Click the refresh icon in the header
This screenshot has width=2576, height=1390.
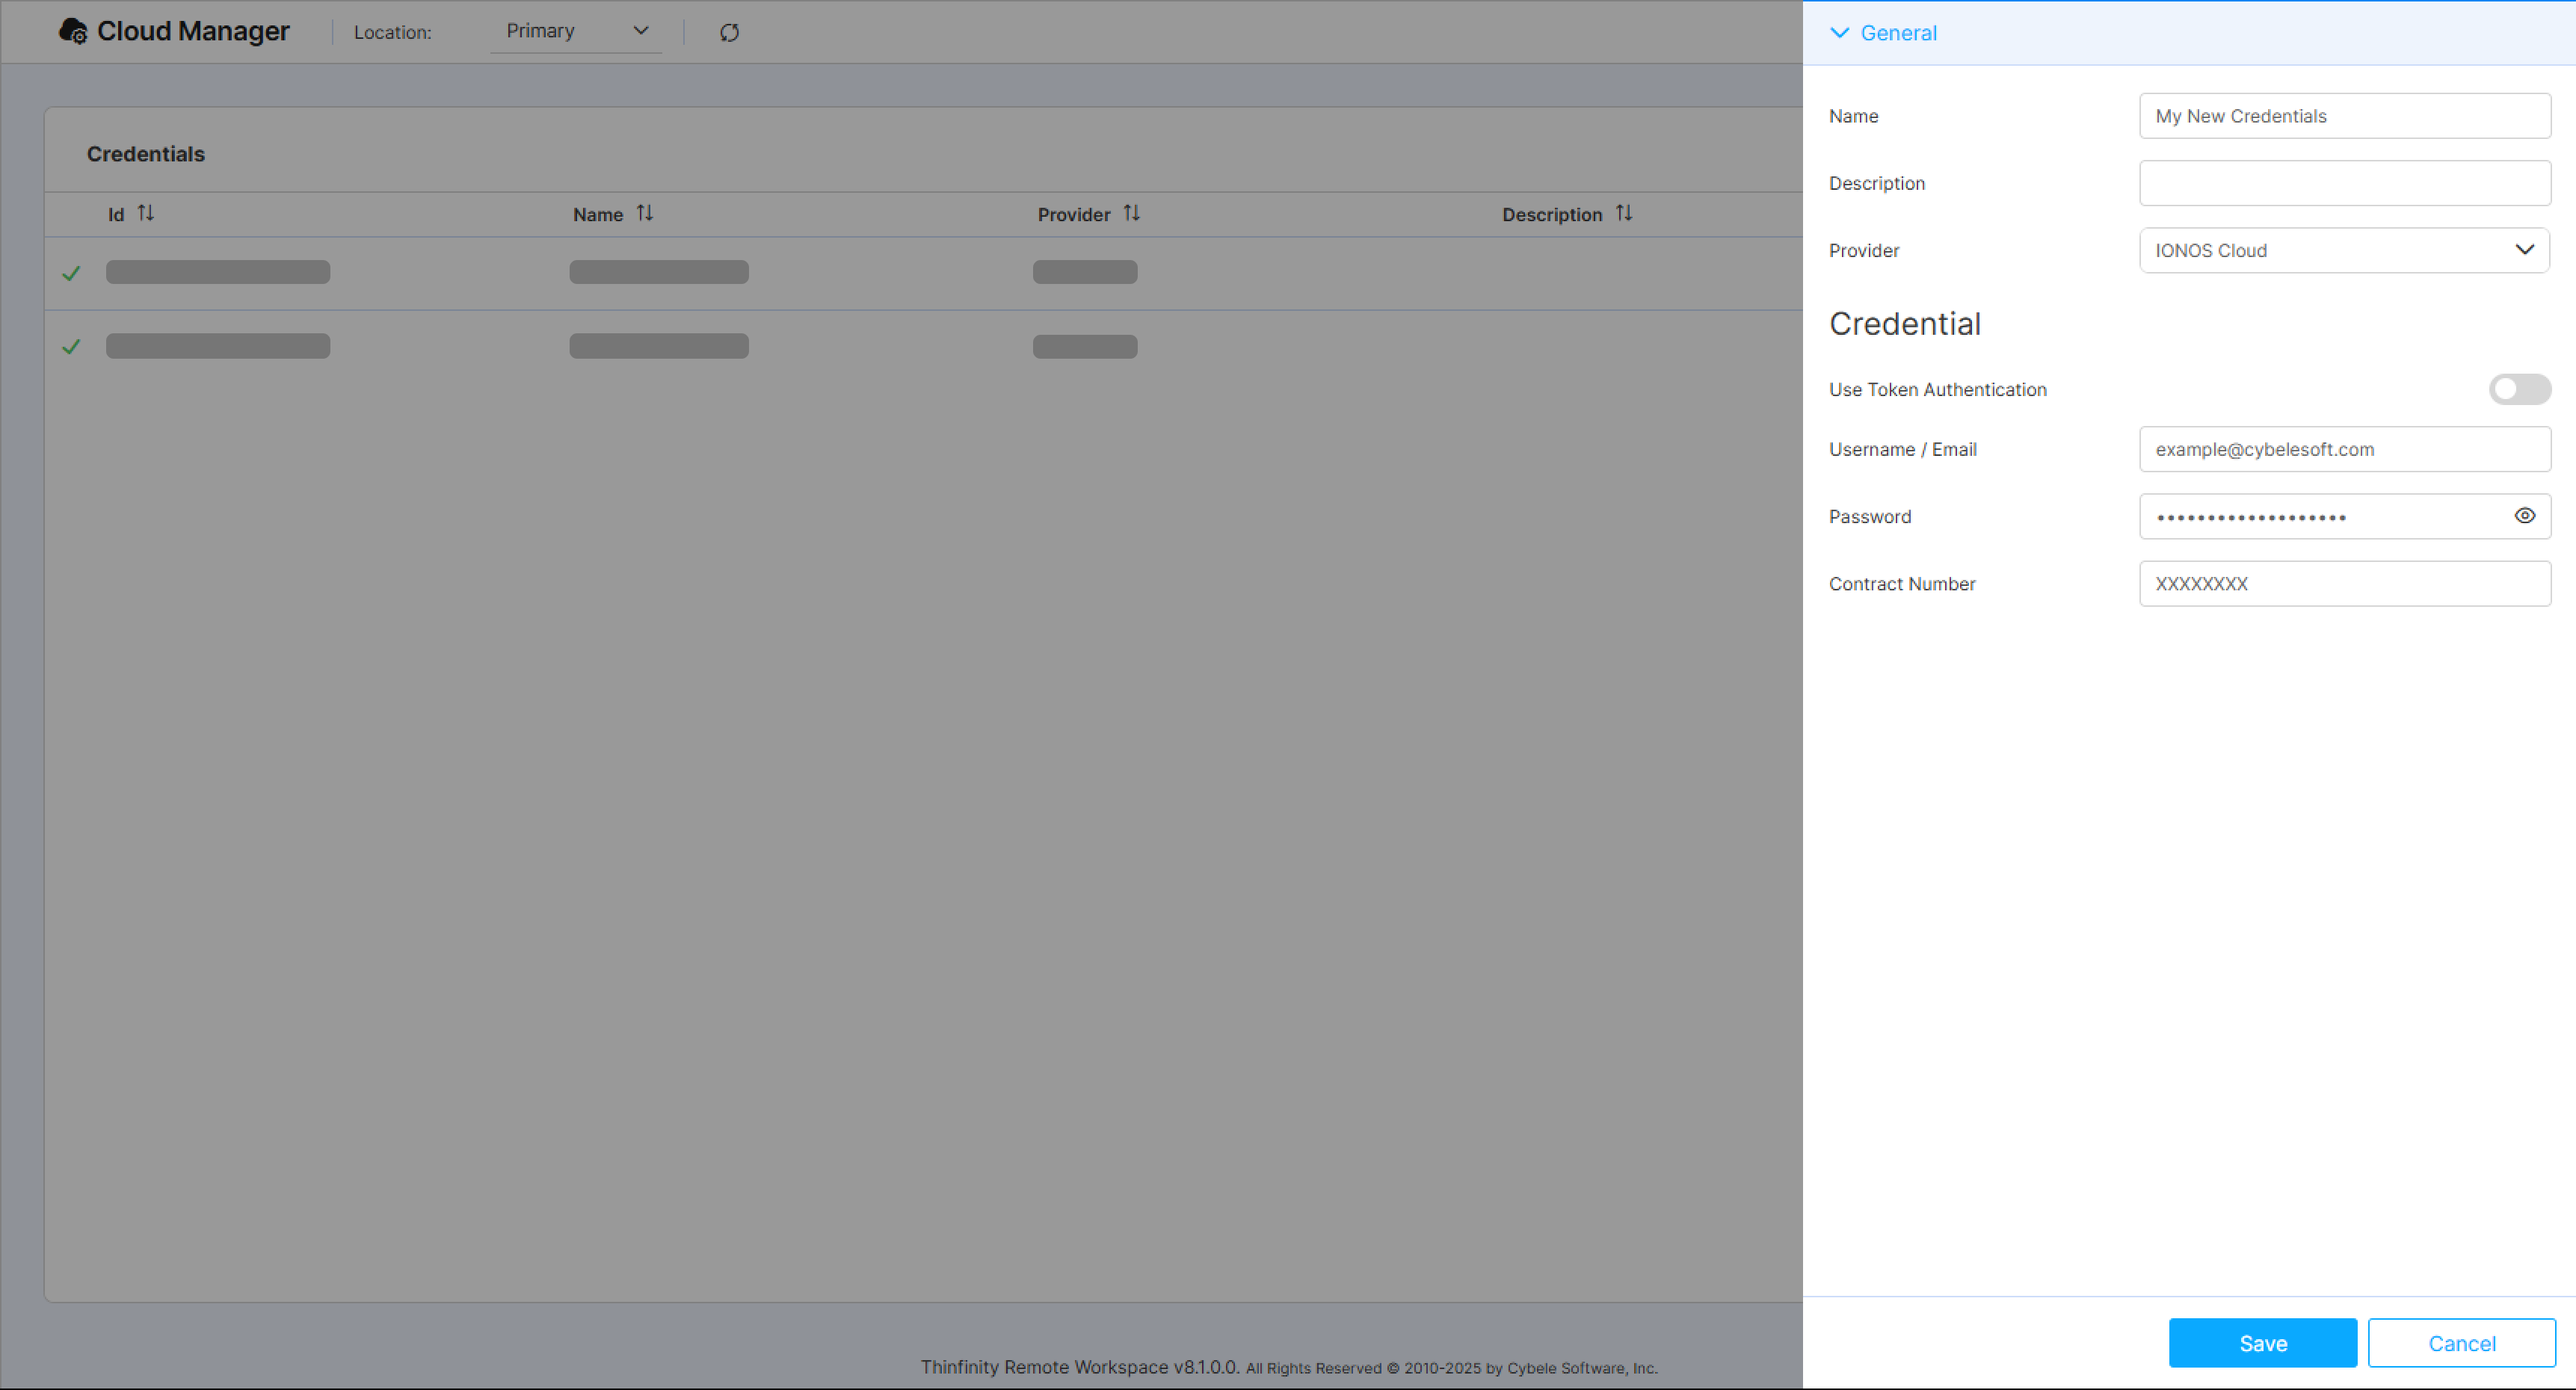729,32
